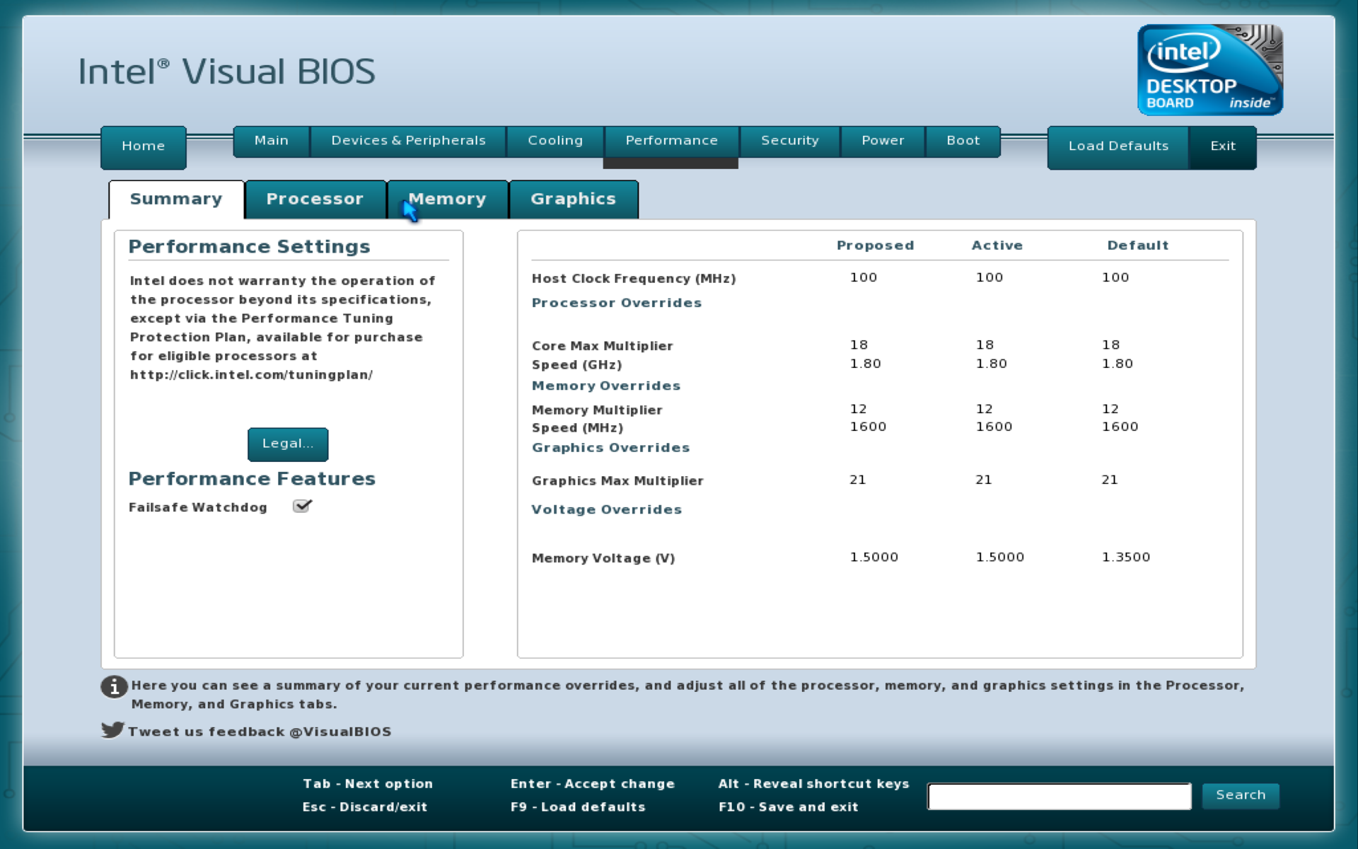This screenshot has width=1358, height=849.
Task: Click Host Clock Frequency (MHz) label
Action: click(x=634, y=279)
